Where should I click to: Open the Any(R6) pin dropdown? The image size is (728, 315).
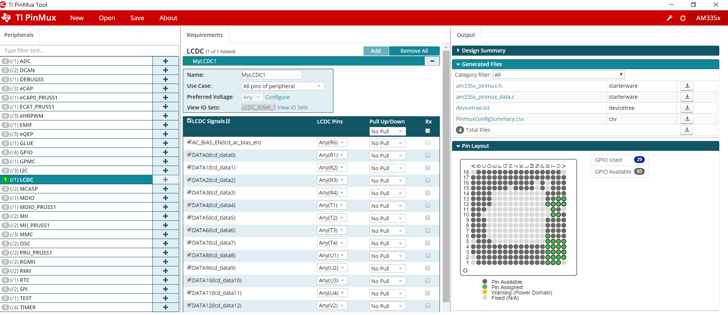pos(332,142)
